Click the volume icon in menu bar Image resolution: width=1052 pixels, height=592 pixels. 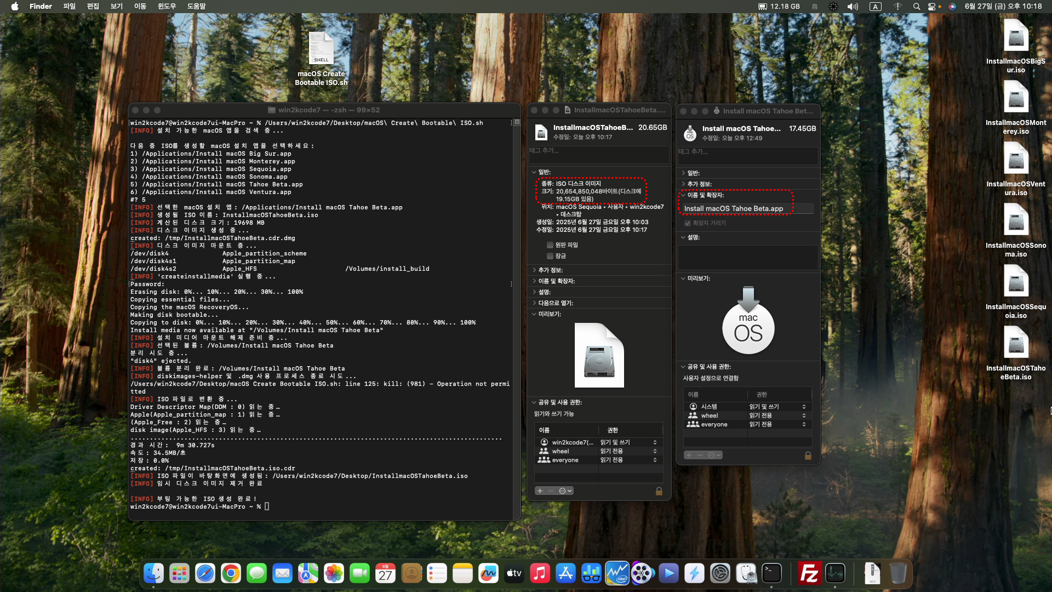click(853, 7)
